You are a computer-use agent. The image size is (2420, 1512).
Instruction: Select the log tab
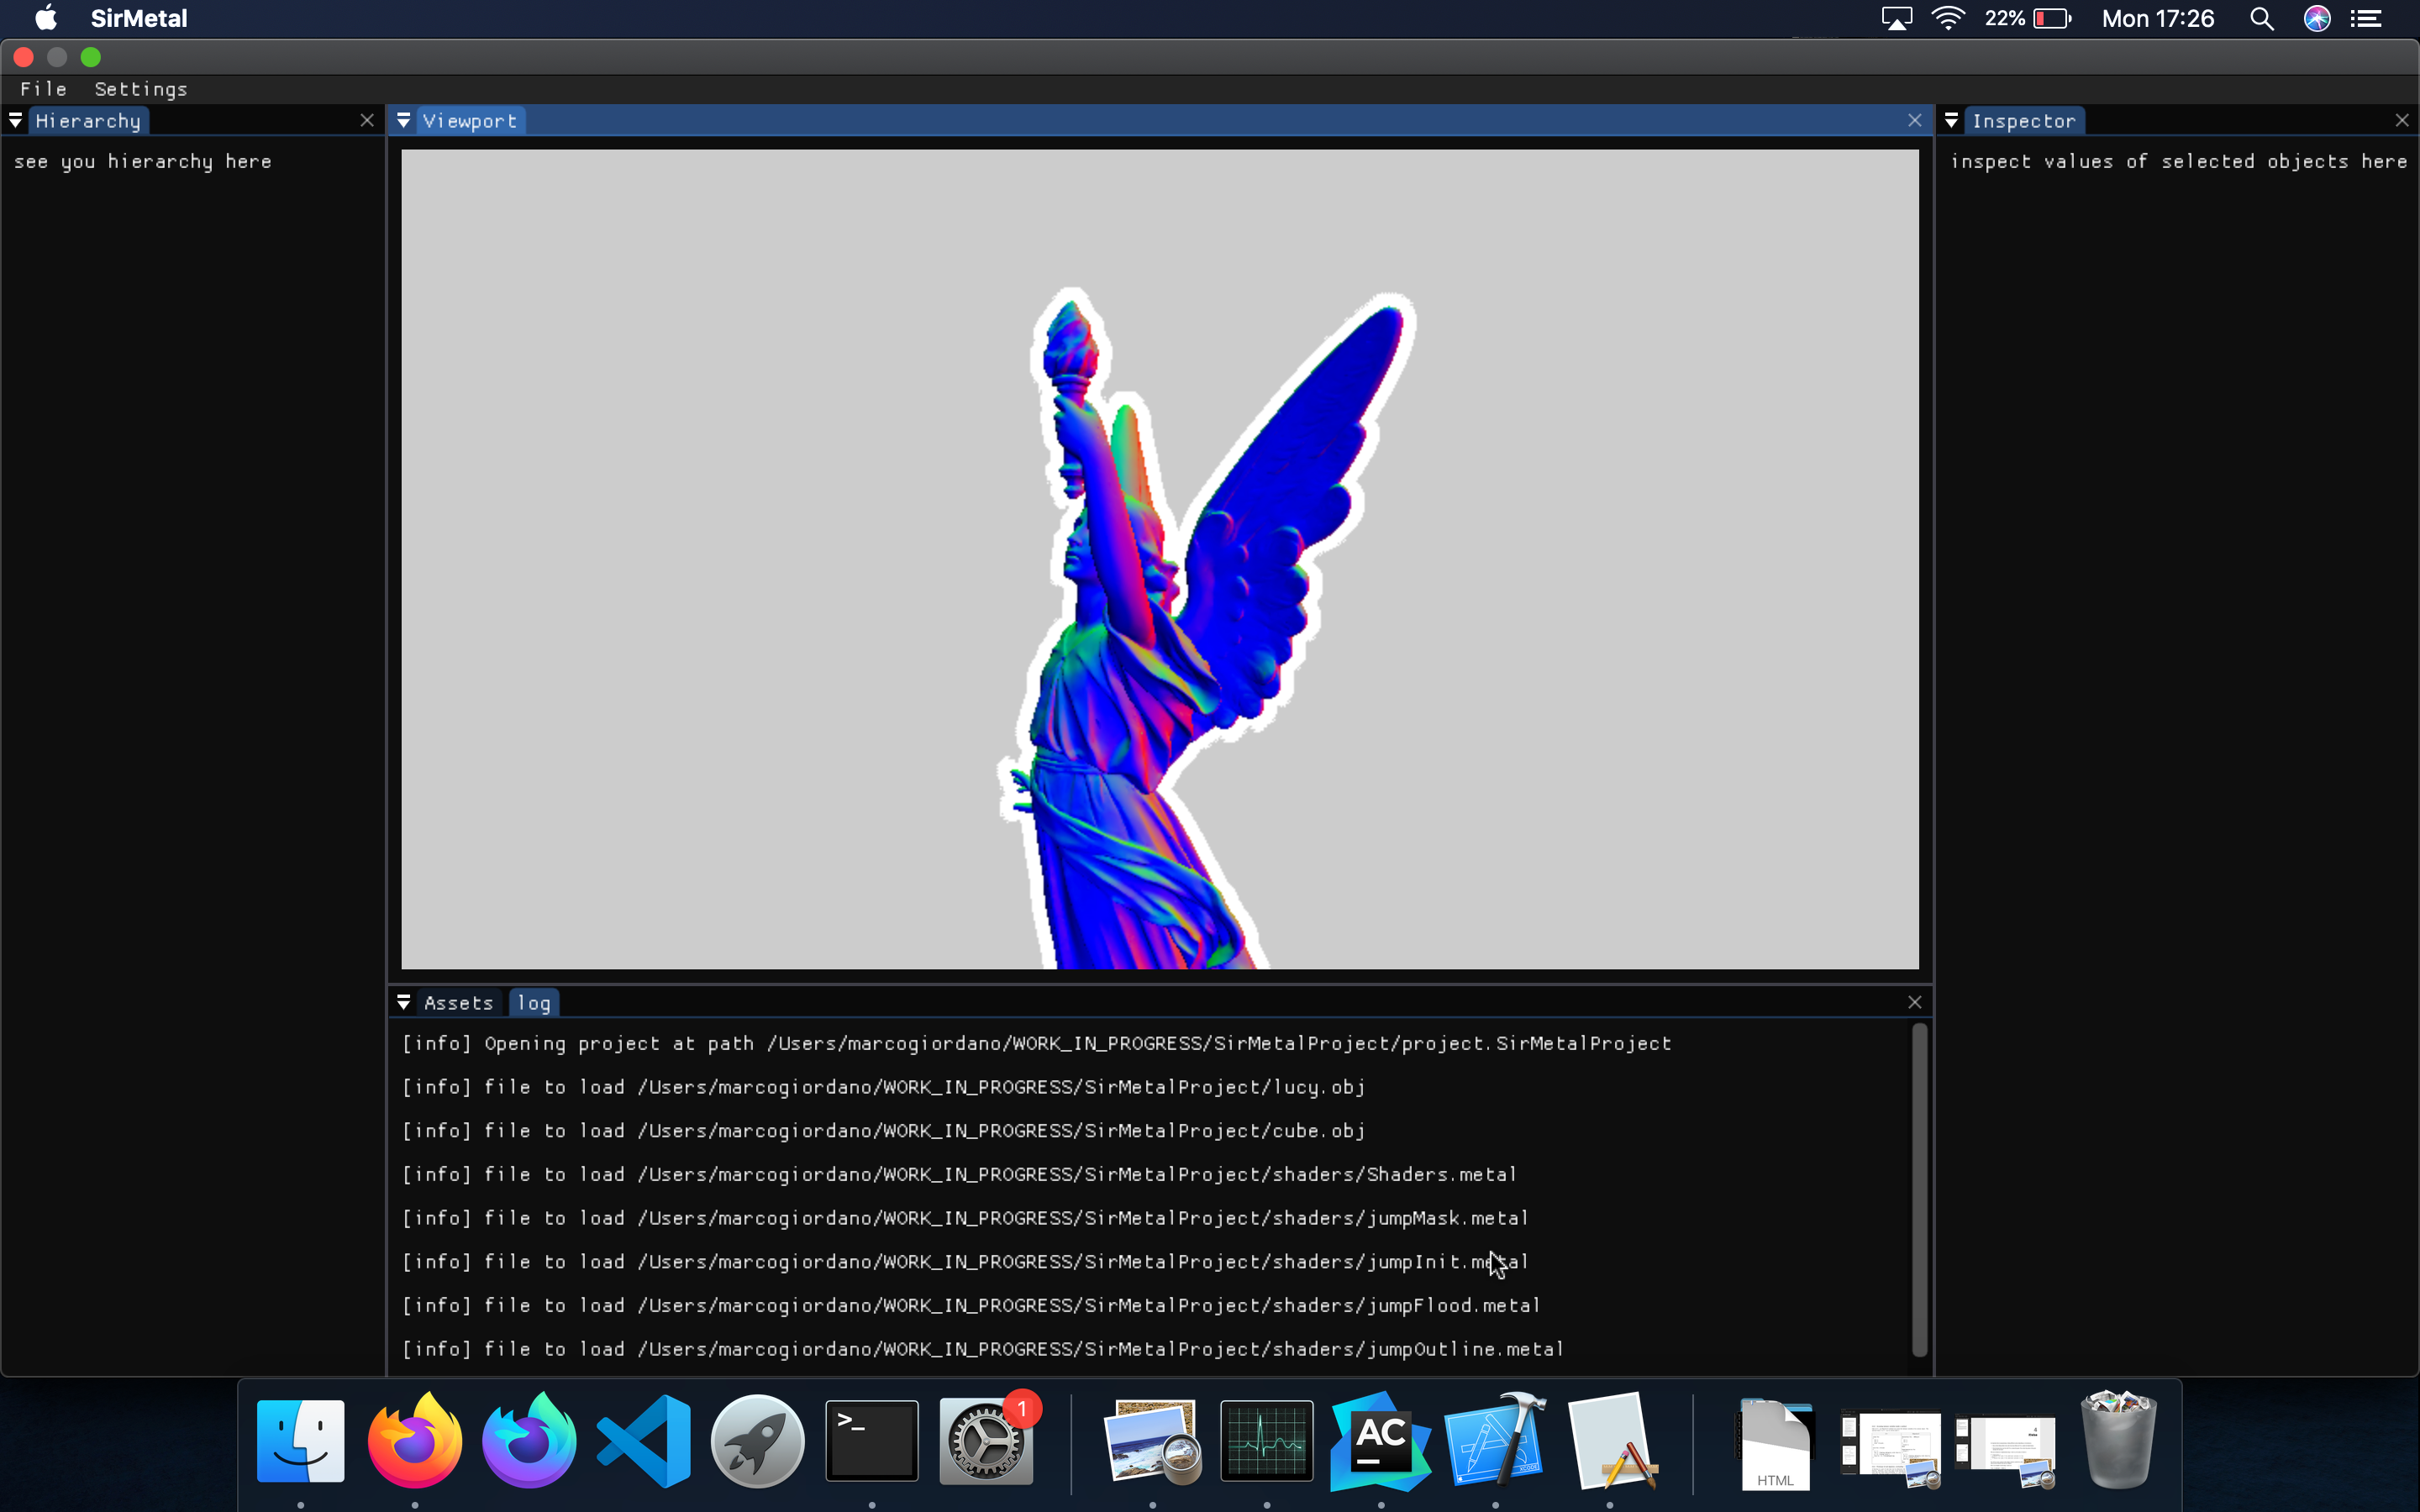point(534,1002)
